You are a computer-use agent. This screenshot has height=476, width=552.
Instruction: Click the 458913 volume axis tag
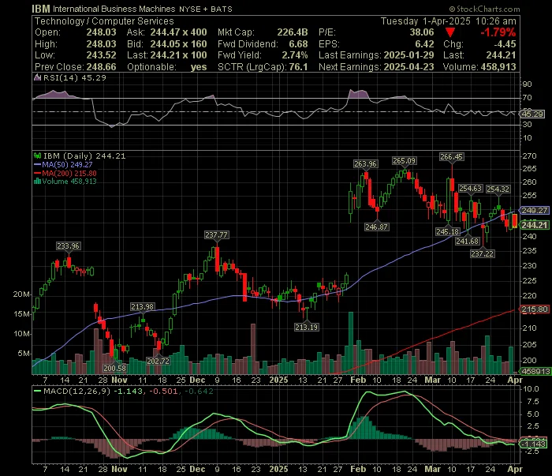pos(535,371)
